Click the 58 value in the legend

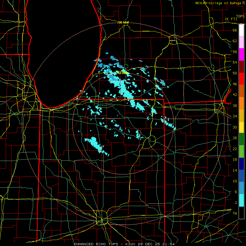[235, 52]
